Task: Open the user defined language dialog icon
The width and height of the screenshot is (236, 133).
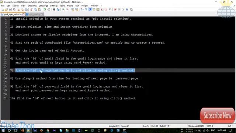Action: [x=94, y=9]
